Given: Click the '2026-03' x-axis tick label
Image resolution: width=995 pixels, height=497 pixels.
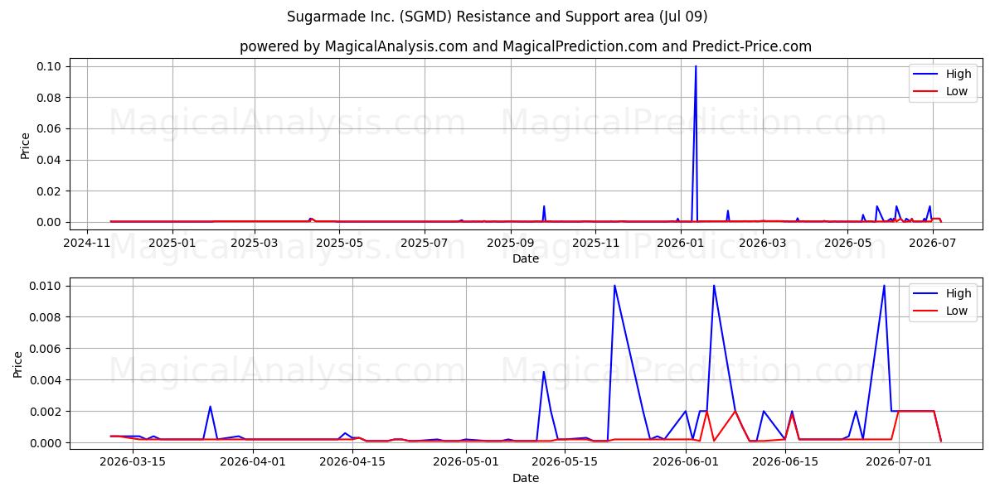Looking at the screenshot, I should coord(764,243).
